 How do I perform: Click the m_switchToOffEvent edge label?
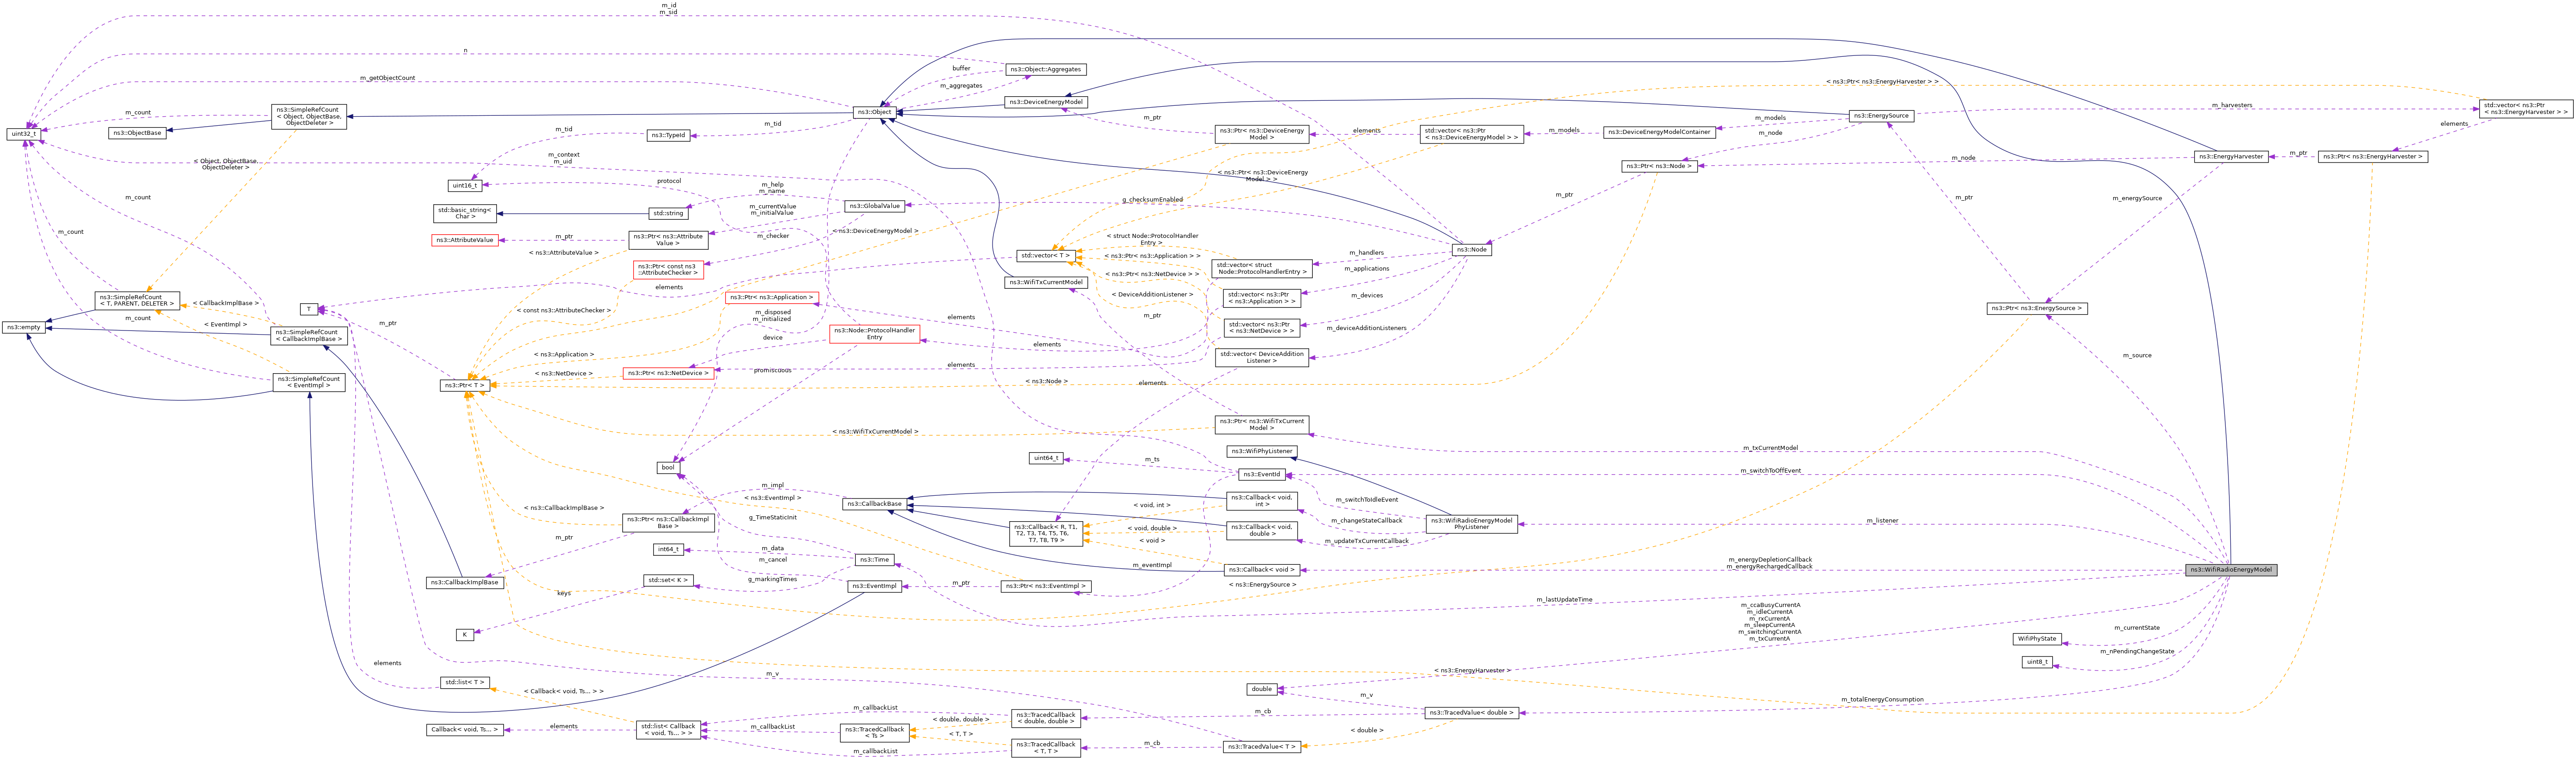pyautogui.click(x=1770, y=471)
